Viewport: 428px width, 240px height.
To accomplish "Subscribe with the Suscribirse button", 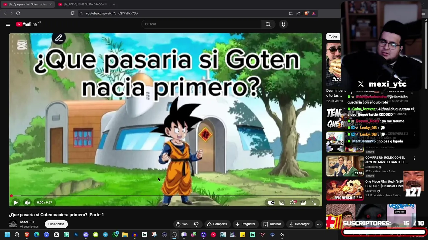I will point(56,224).
